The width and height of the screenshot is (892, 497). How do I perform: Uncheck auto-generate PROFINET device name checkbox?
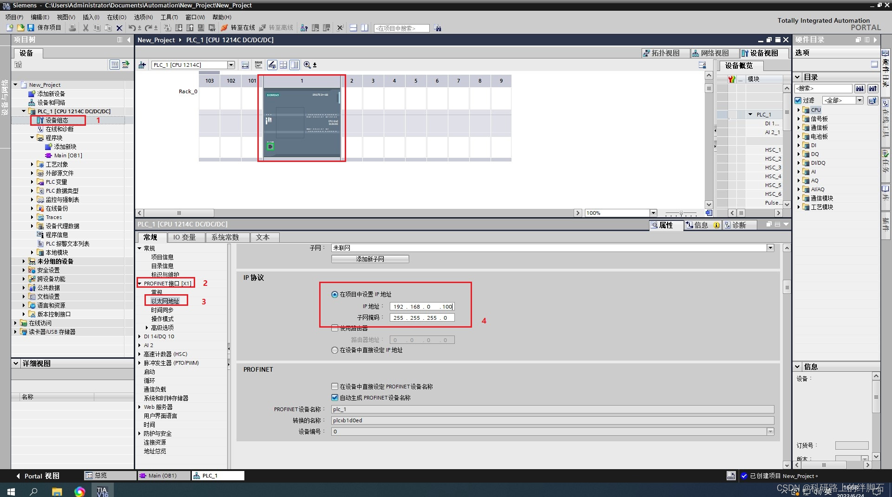tap(334, 397)
